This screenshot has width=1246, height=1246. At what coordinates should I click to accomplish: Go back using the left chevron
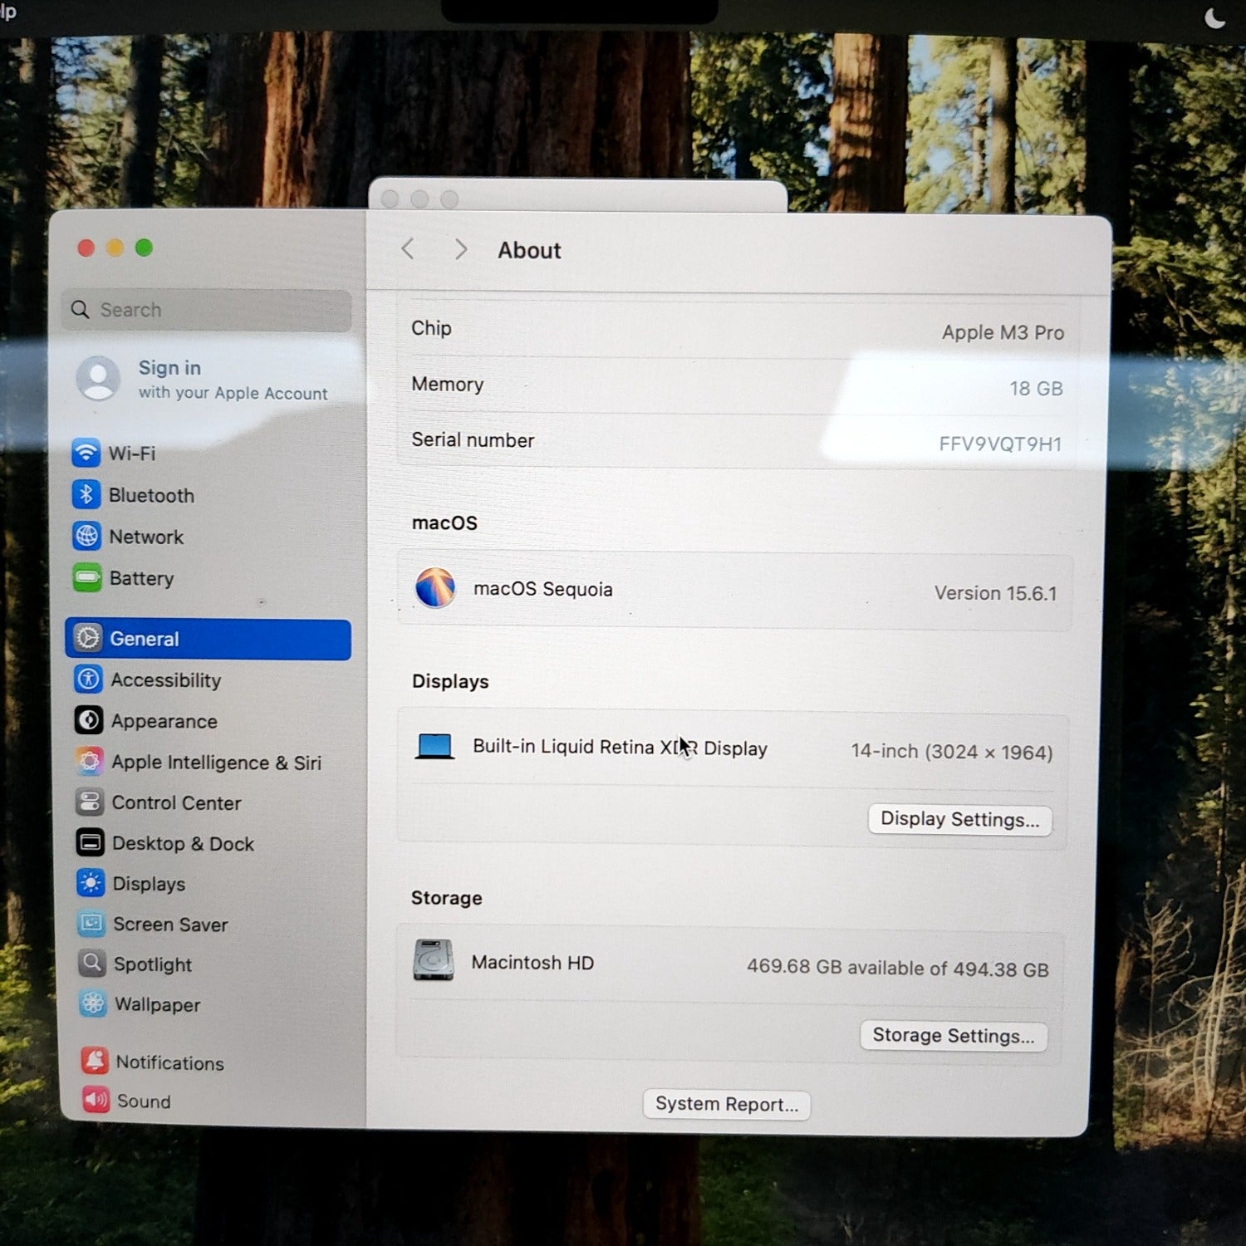(x=408, y=249)
